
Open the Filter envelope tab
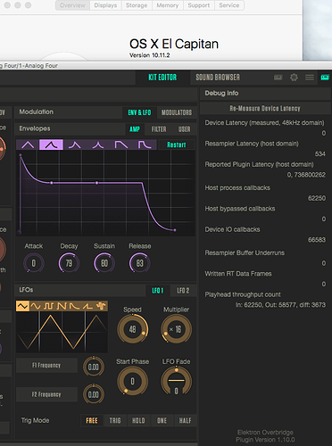[x=159, y=129]
